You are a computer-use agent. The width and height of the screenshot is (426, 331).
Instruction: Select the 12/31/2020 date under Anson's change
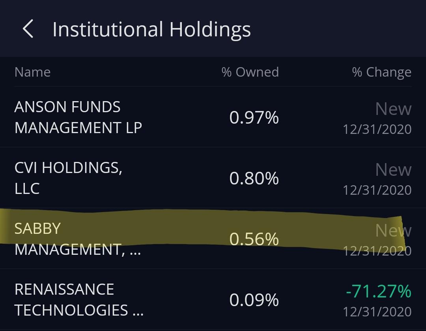click(x=377, y=129)
